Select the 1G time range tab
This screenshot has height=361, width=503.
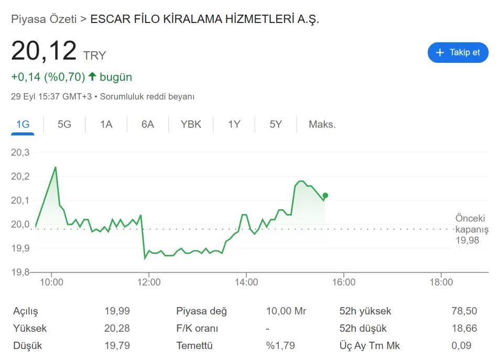[x=23, y=125]
